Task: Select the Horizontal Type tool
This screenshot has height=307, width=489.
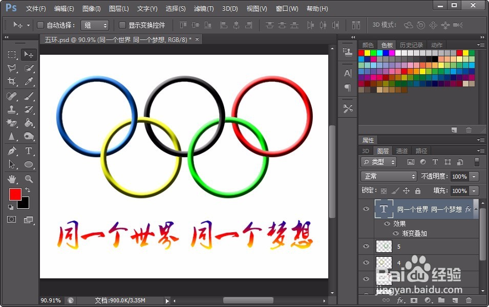Action: coord(29,151)
